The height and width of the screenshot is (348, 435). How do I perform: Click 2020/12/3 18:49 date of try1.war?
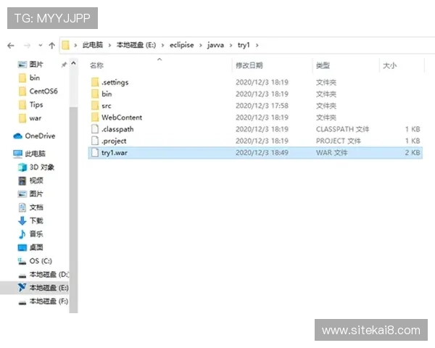[x=262, y=153]
